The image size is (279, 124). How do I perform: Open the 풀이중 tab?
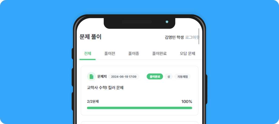coord(134,54)
